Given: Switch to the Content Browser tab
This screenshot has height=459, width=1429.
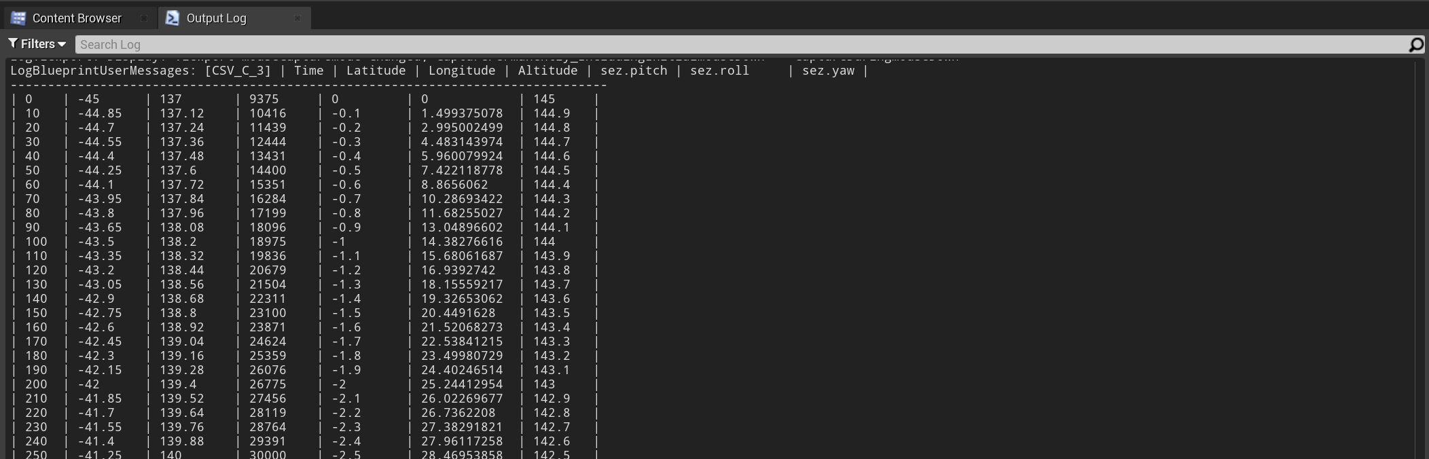Looking at the screenshot, I should (x=77, y=18).
